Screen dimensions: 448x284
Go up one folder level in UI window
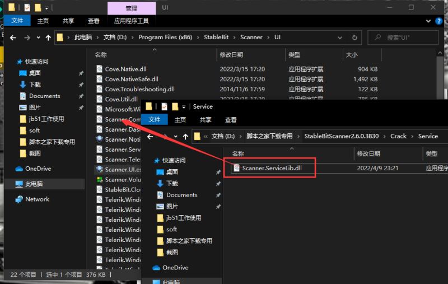[48, 38]
